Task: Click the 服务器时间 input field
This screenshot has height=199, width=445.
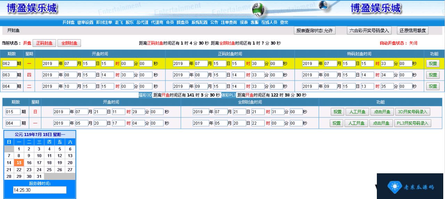Action: click(x=40, y=190)
